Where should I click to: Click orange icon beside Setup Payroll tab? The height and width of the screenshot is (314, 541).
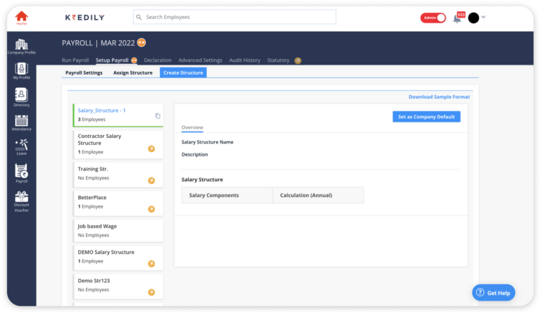(x=135, y=61)
